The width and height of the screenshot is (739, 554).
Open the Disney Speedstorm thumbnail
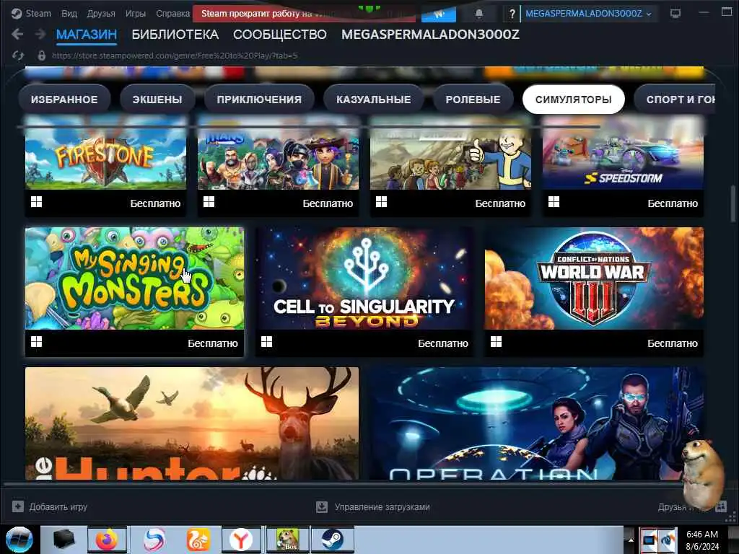(623, 154)
